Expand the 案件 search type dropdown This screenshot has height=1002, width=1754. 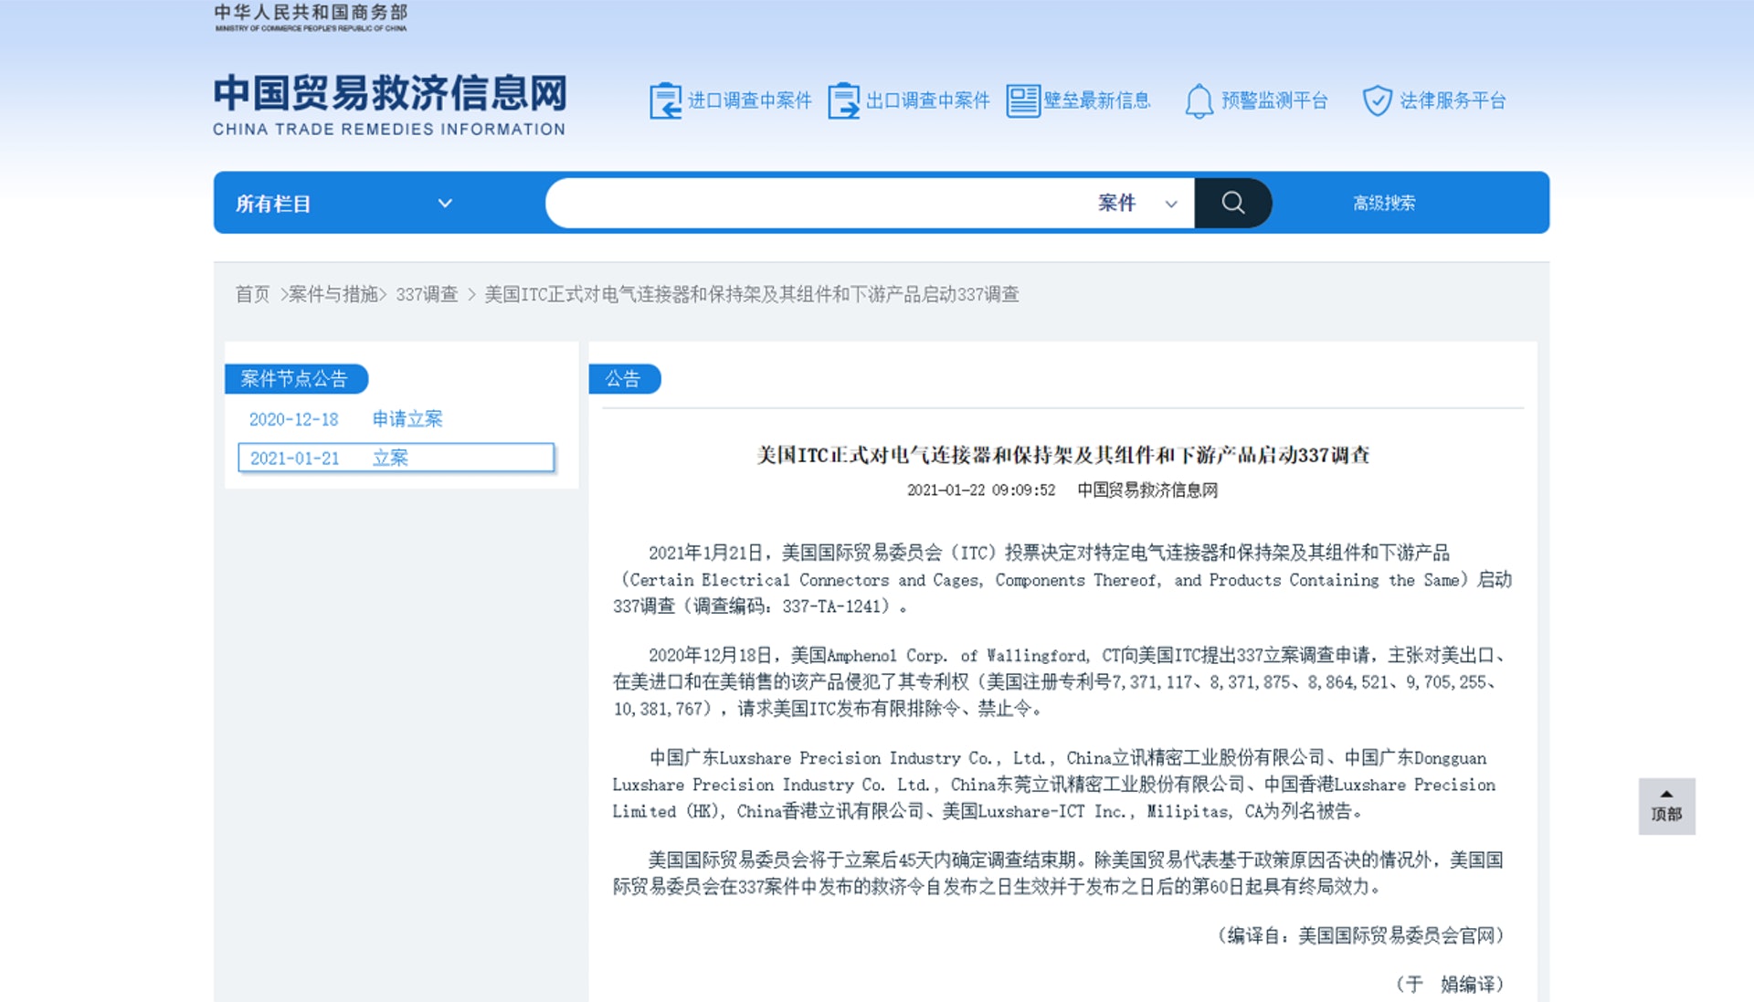1136,203
